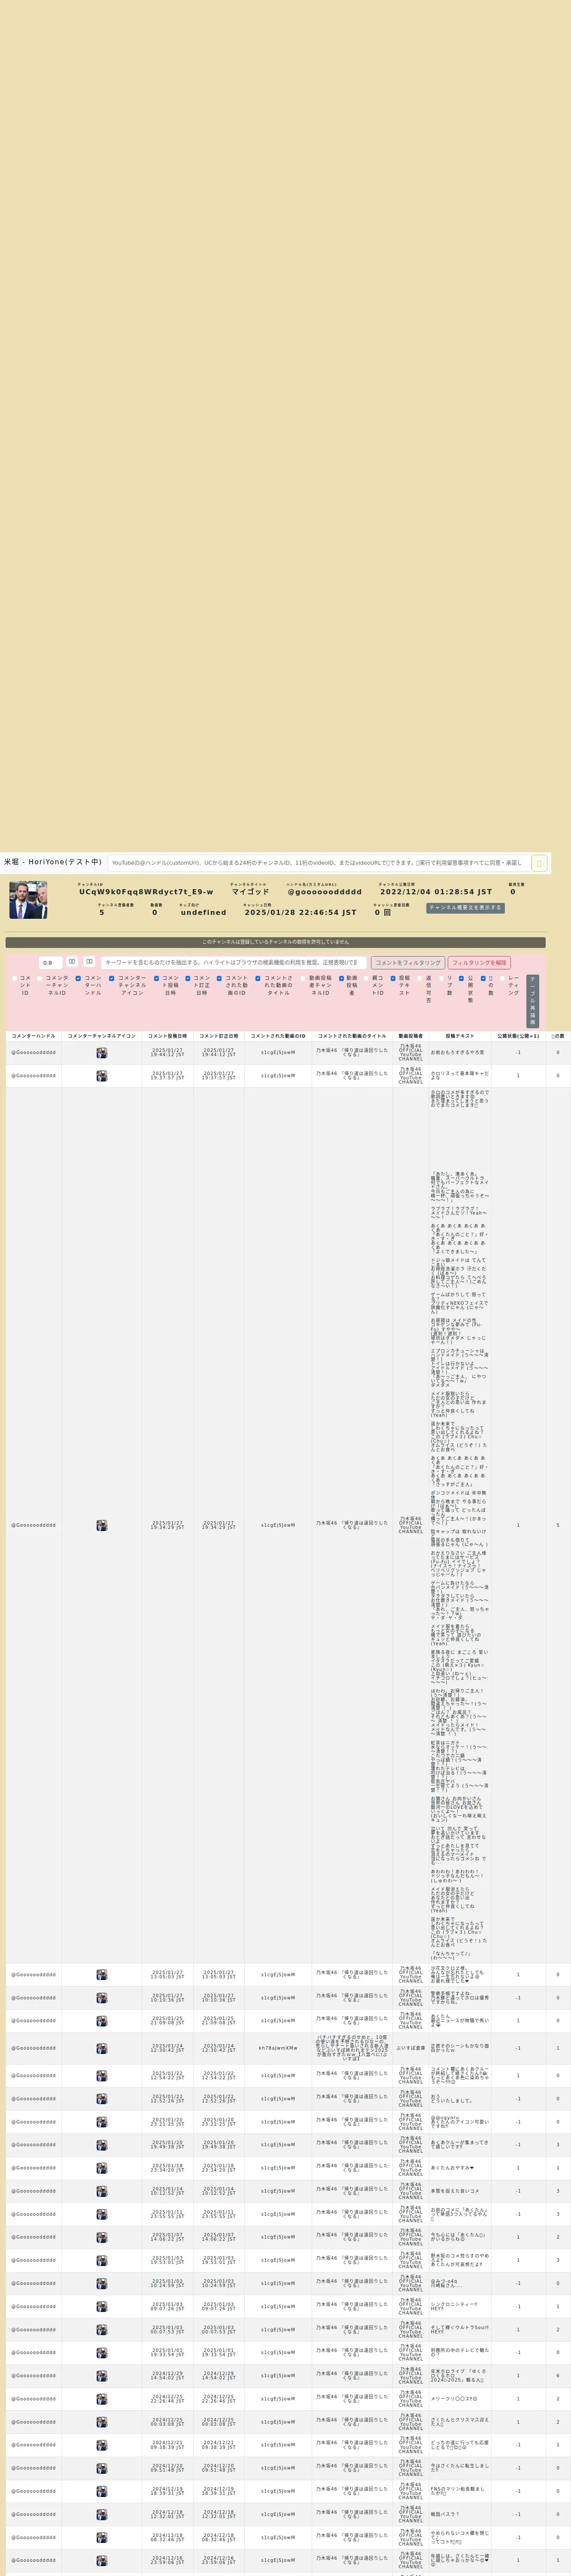Click チャンネル概要文を表示する button

coord(465,908)
